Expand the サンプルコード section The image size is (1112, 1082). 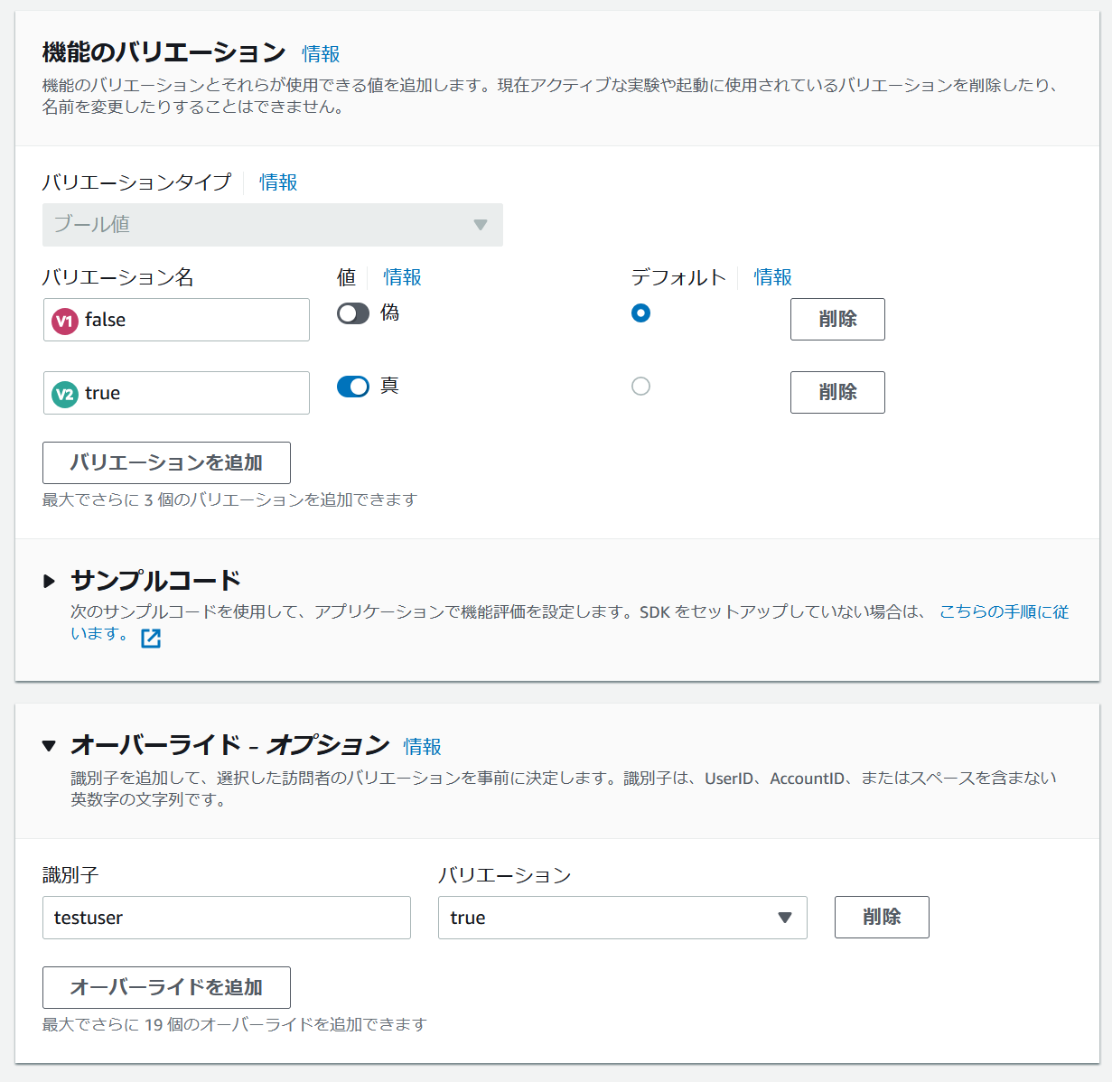(x=50, y=581)
